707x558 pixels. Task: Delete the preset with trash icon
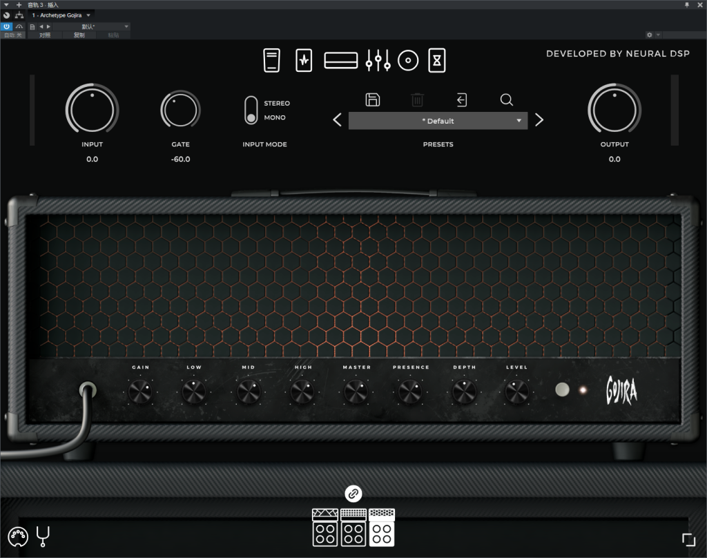417,99
